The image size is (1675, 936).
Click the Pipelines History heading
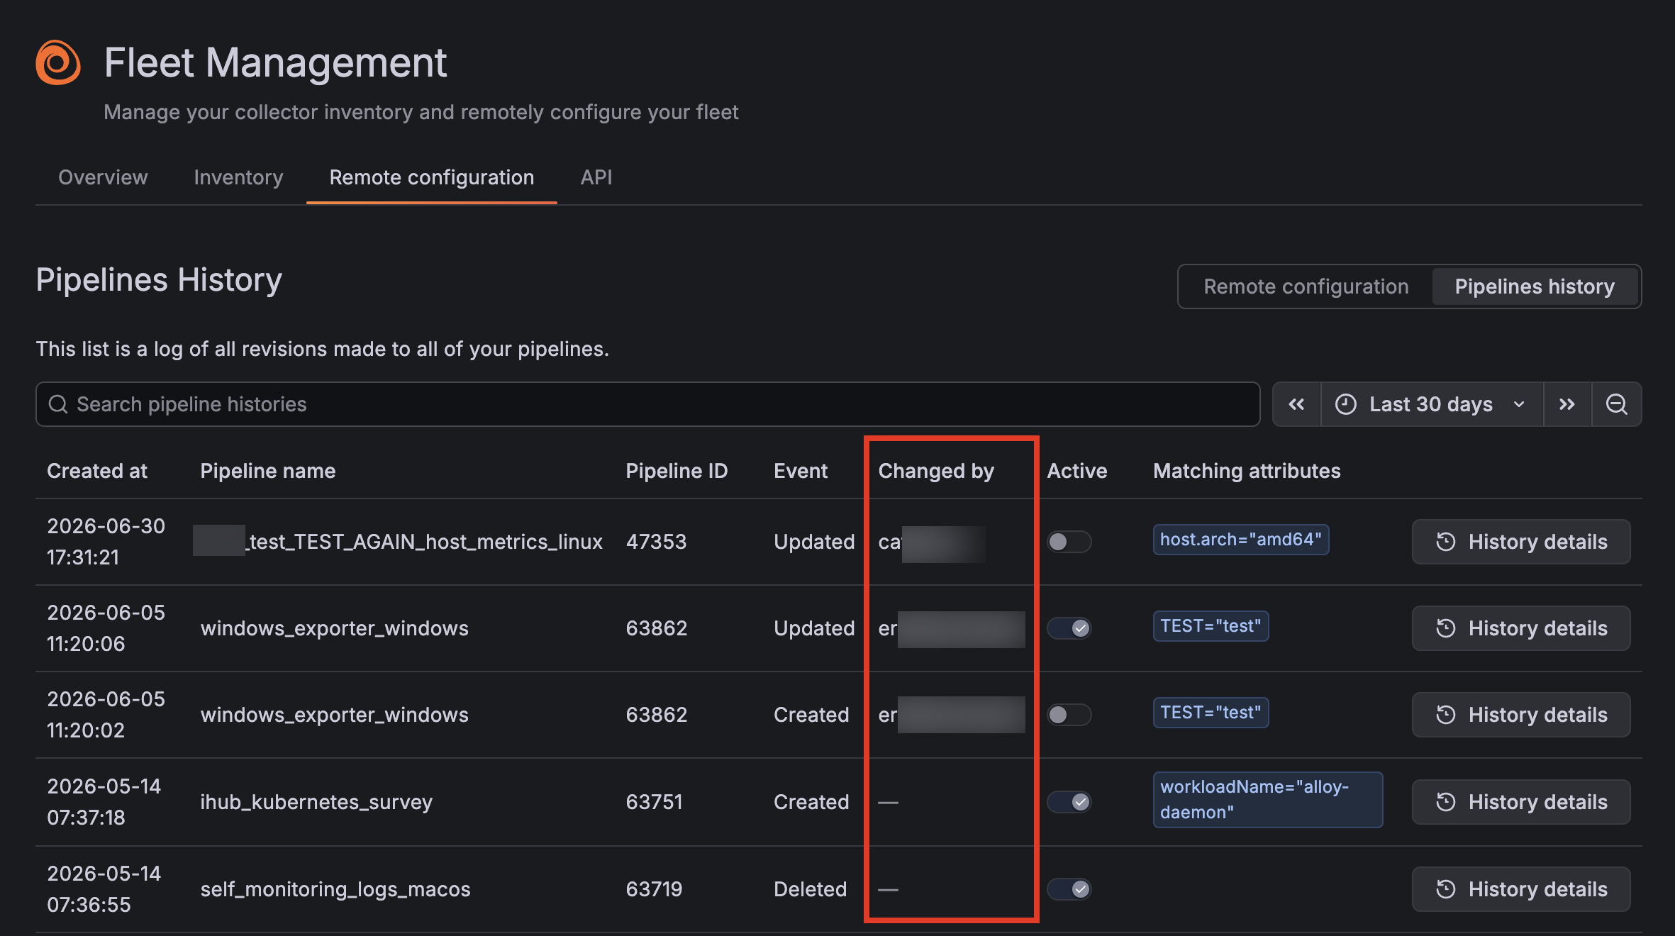point(159,280)
